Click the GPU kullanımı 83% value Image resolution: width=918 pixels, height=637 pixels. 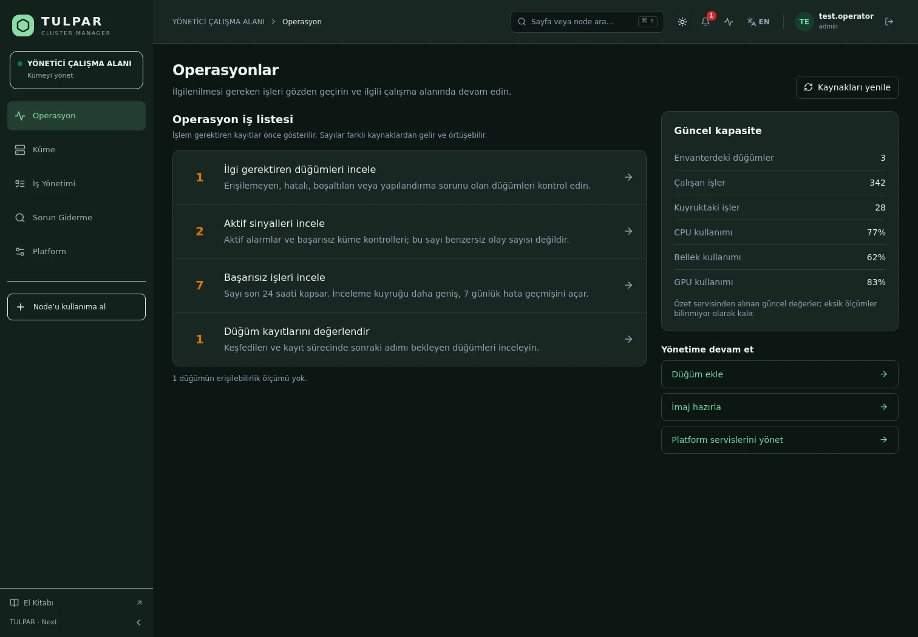tap(876, 282)
